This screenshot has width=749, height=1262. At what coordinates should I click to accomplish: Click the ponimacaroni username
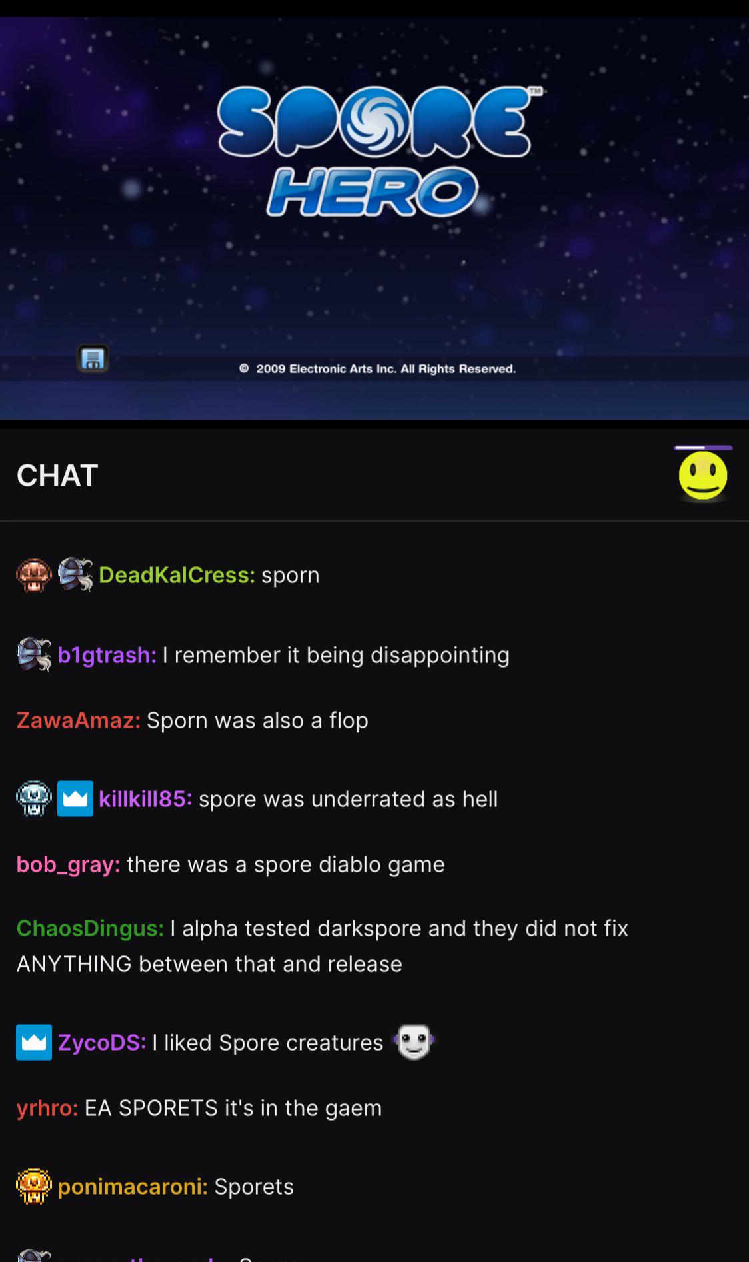[x=133, y=1187]
